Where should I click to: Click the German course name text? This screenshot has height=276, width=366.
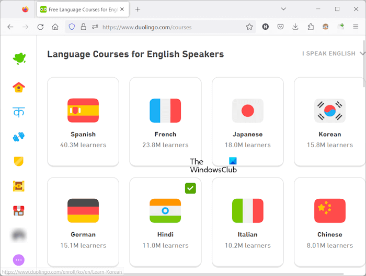coord(83,235)
